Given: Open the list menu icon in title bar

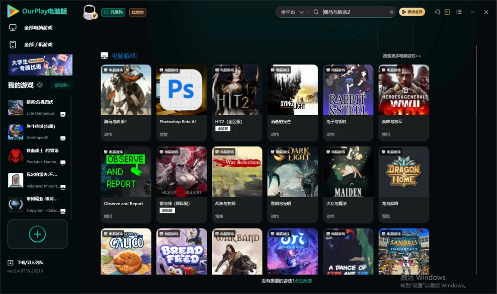Looking at the screenshot, I should 459,12.
